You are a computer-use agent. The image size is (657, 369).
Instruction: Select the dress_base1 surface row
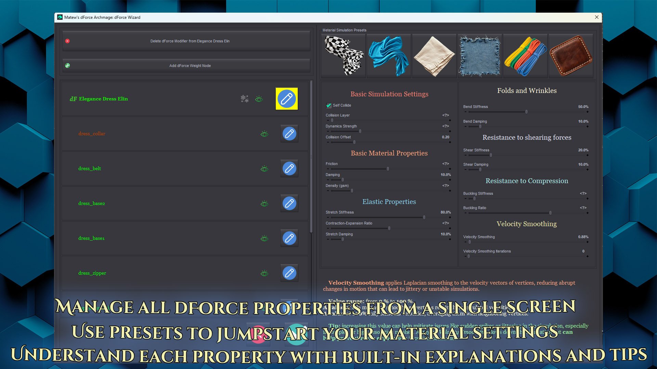pyautogui.click(x=185, y=238)
